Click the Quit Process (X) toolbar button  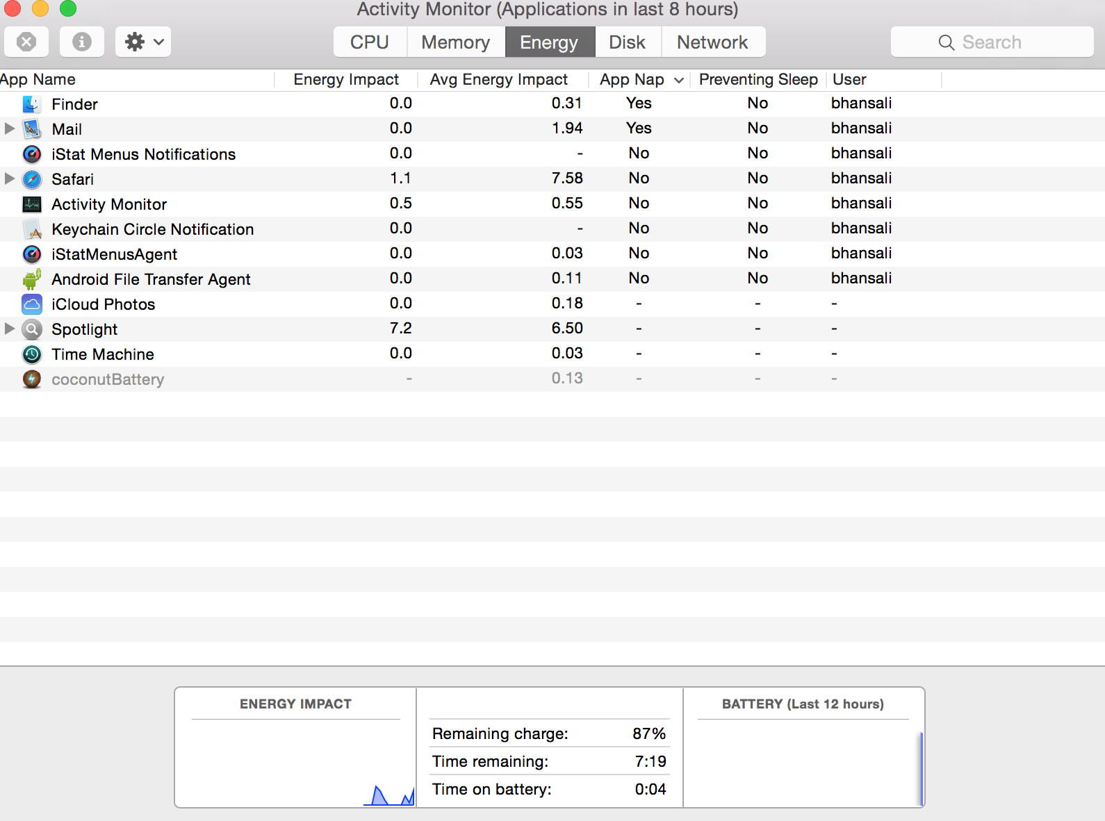point(26,42)
